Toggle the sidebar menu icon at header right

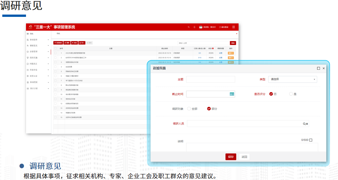click(x=233, y=27)
